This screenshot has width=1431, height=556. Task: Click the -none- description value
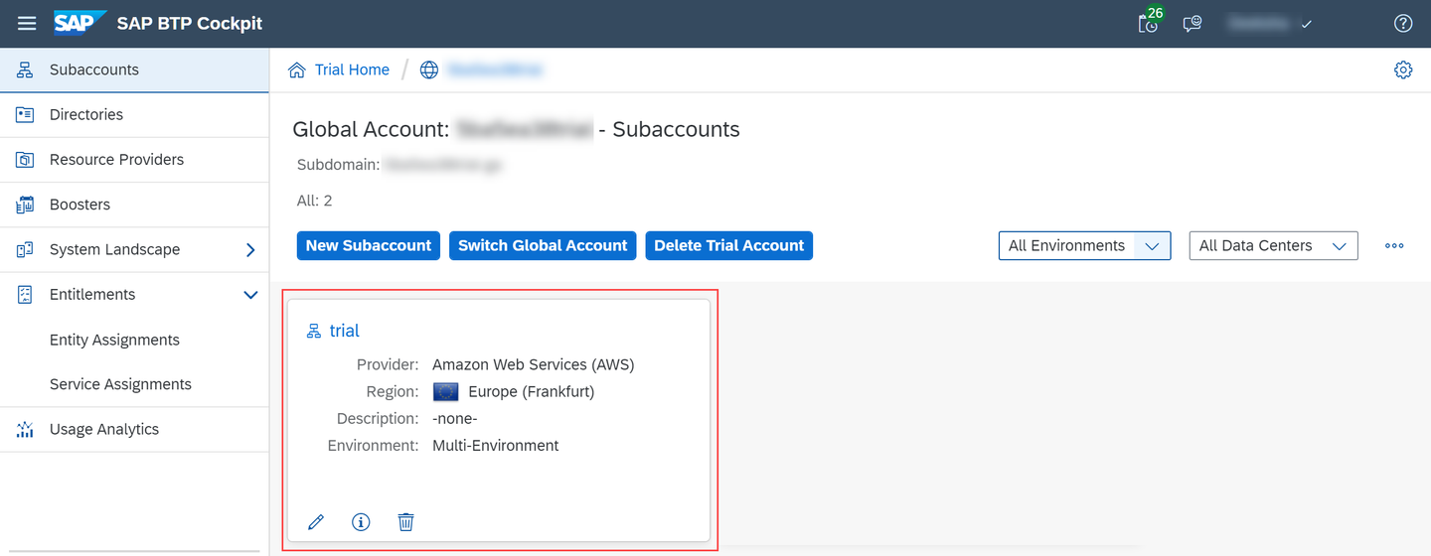[x=454, y=418]
